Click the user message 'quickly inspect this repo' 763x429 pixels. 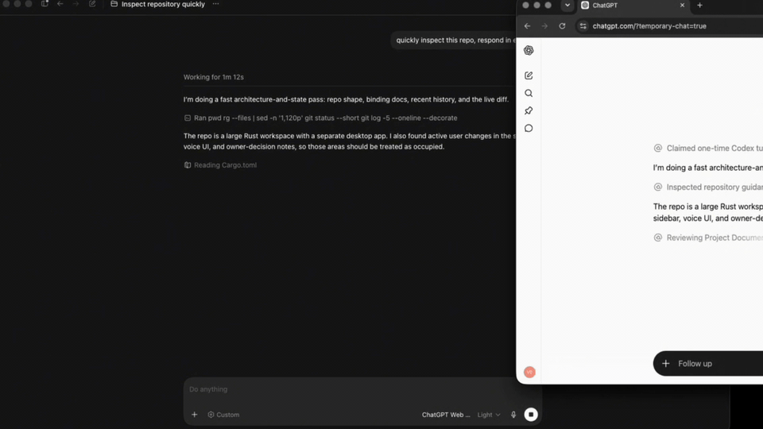[455, 41]
